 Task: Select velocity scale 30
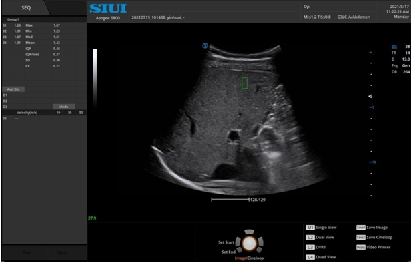69,113
